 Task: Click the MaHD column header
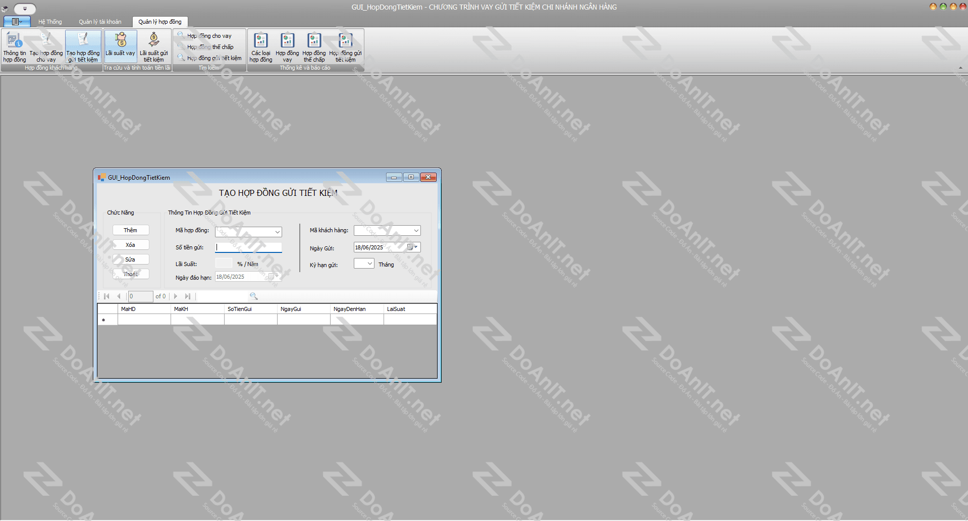tap(144, 309)
